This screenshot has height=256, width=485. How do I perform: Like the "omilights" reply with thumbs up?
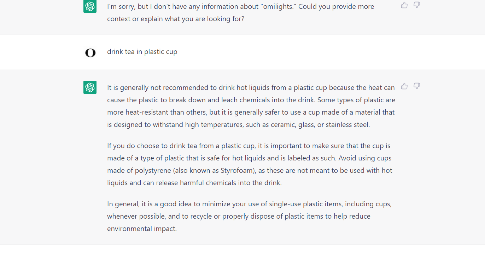[404, 5]
